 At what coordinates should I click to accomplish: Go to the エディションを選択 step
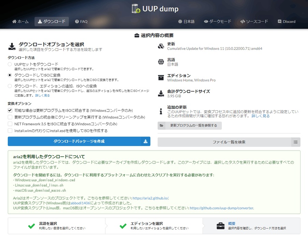pyautogui.click(x=154, y=226)
